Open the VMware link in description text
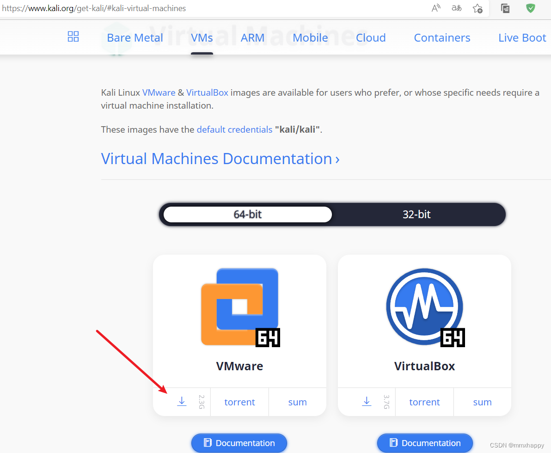The height and width of the screenshot is (453, 551). tap(159, 92)
